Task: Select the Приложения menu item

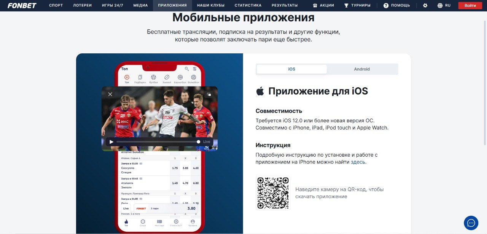Action: (x=172, y=5)
